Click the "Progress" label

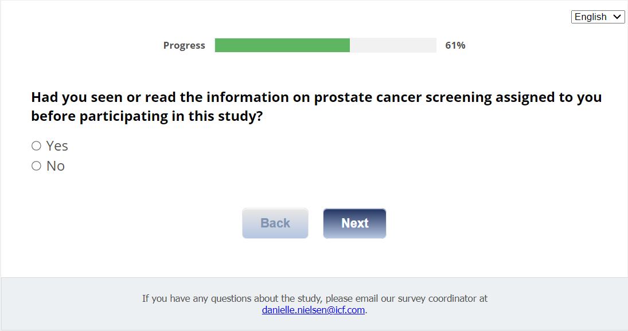[184, 46]
